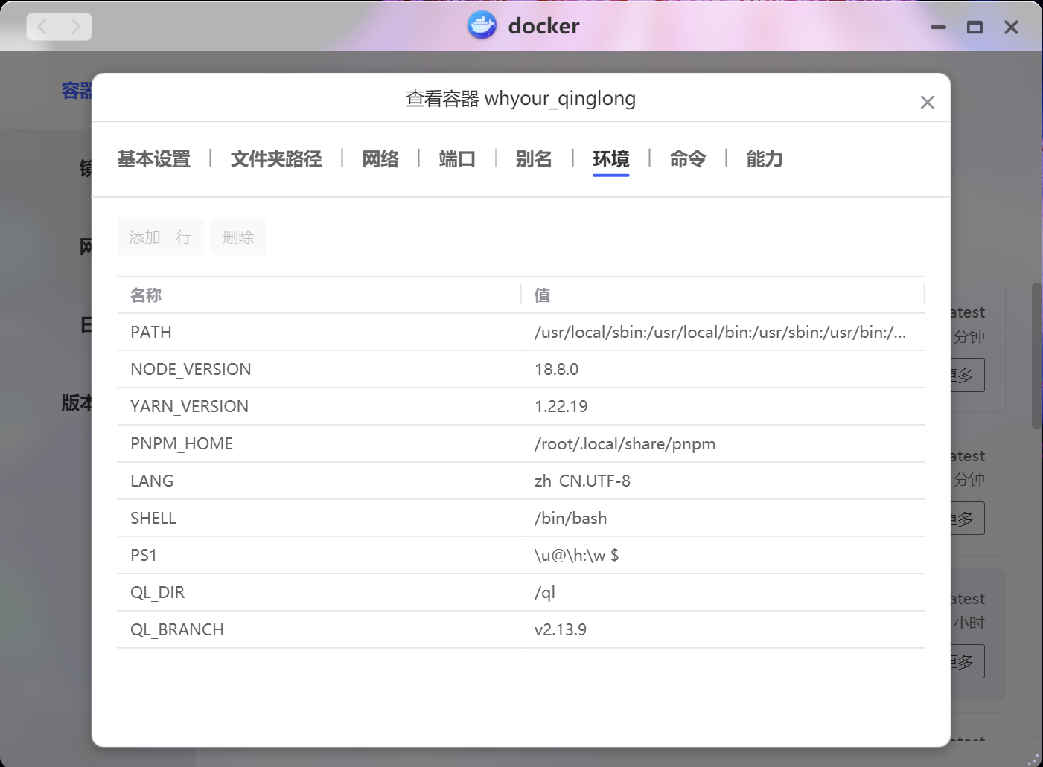
Task: Go back using the left arrow
Action: [43, 27]
